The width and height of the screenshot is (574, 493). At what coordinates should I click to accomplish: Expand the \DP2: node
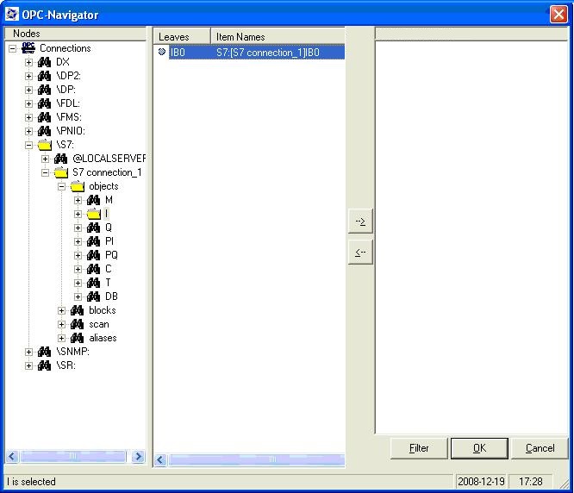28,76
